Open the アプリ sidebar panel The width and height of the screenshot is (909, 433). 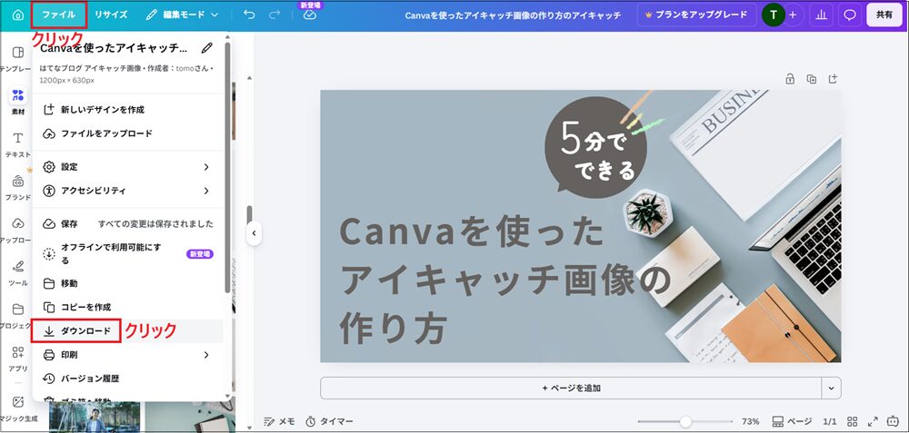click(x=17, y=359)
